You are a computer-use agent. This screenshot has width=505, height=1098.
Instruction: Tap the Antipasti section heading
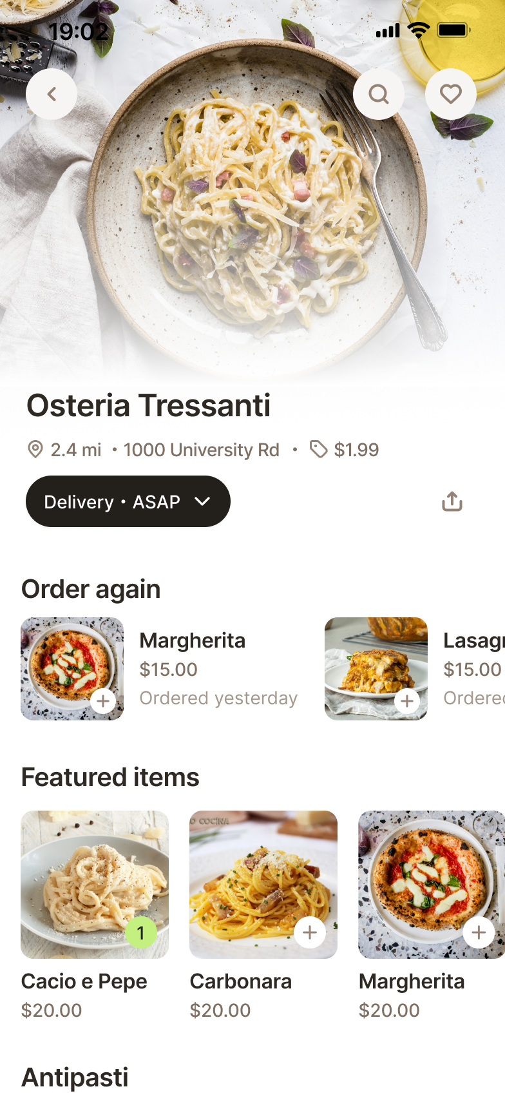[x=75, y=1077]
